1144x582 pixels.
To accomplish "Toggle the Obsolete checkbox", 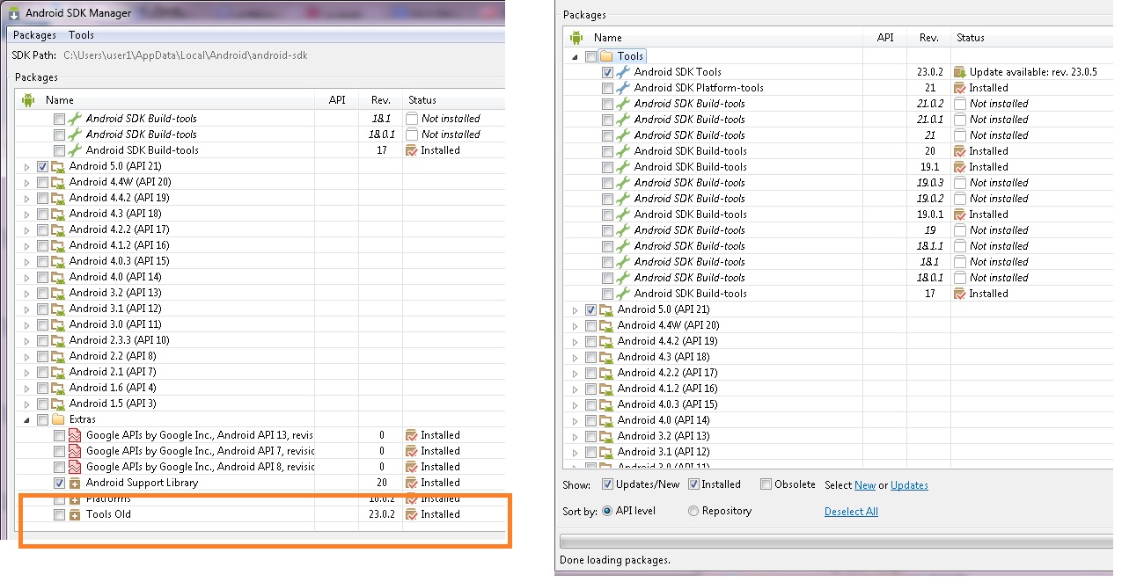I will (766, 484).
